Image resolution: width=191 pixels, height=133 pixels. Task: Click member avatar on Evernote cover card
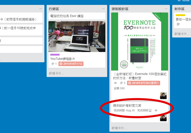click(163, 96)
